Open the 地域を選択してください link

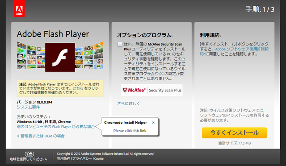tap(29, 159)
